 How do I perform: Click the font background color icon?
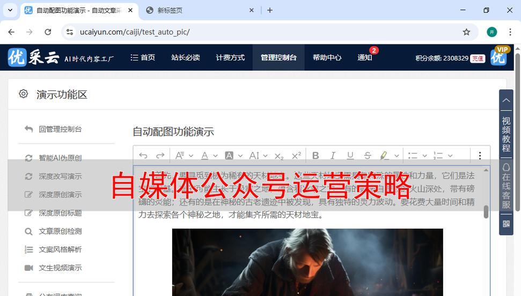click(229, 155)
